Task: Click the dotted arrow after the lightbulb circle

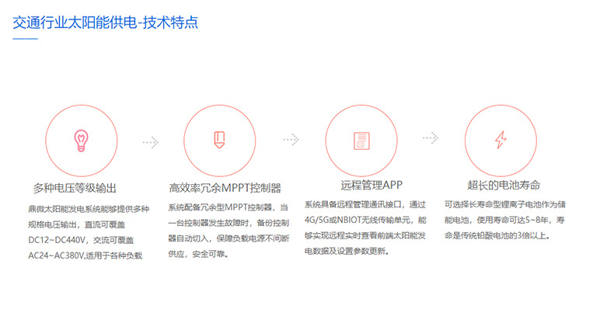Action: (x=150, y=142)
